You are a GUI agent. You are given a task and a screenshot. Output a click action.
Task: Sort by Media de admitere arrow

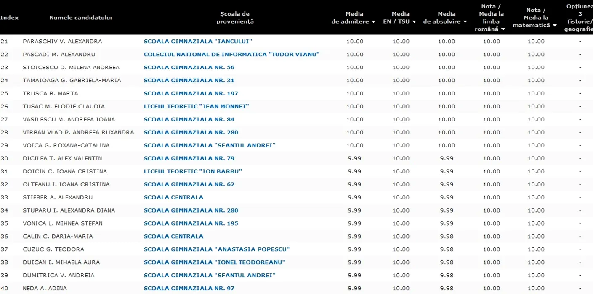pos(373,22)
